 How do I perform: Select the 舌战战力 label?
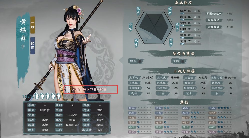[x=214, y=27]
